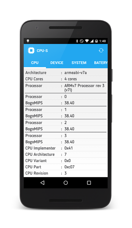The width and height of the screenshot is (132, 228).
Task: Tap the recent apps square button
Action: (89, 183)
